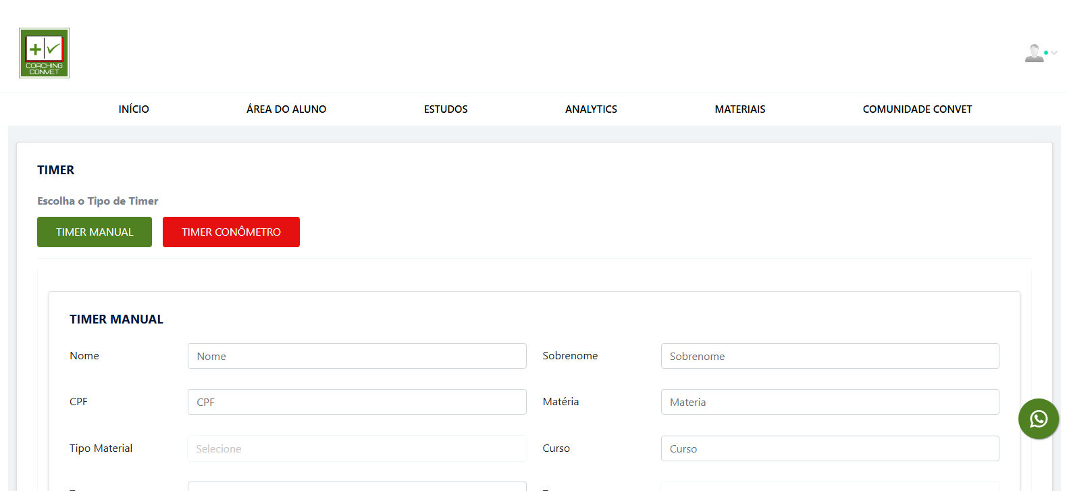Navigate to the ANALYTICS section
The image size is (1067, 491).
click(591, 109)
